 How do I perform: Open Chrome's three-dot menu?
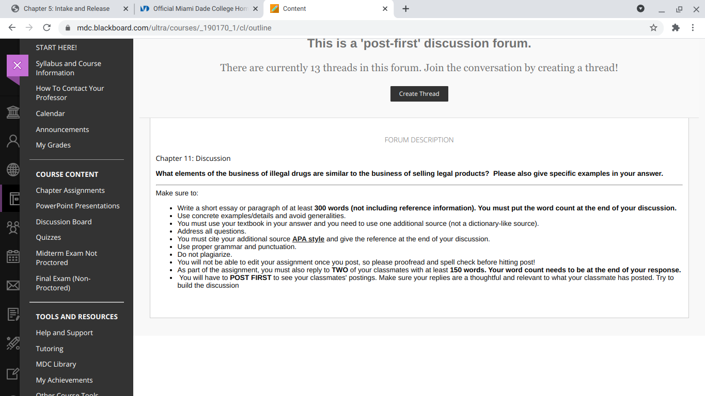(x=693, y=28)
